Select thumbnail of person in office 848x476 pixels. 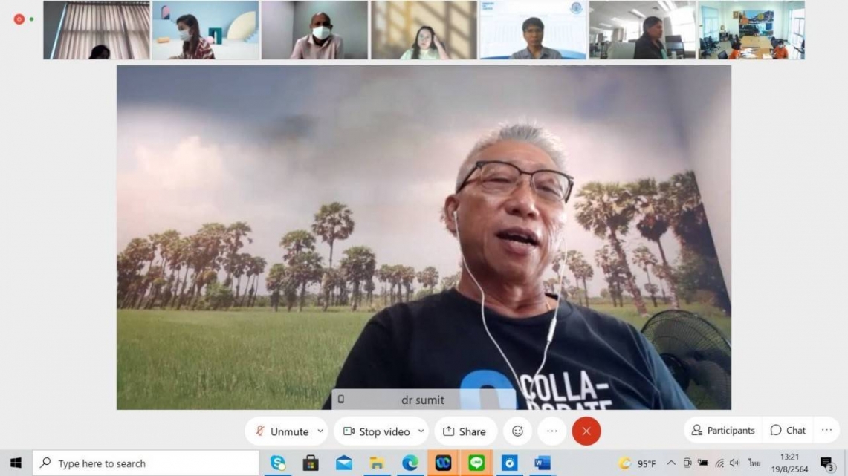pos(642,30)
